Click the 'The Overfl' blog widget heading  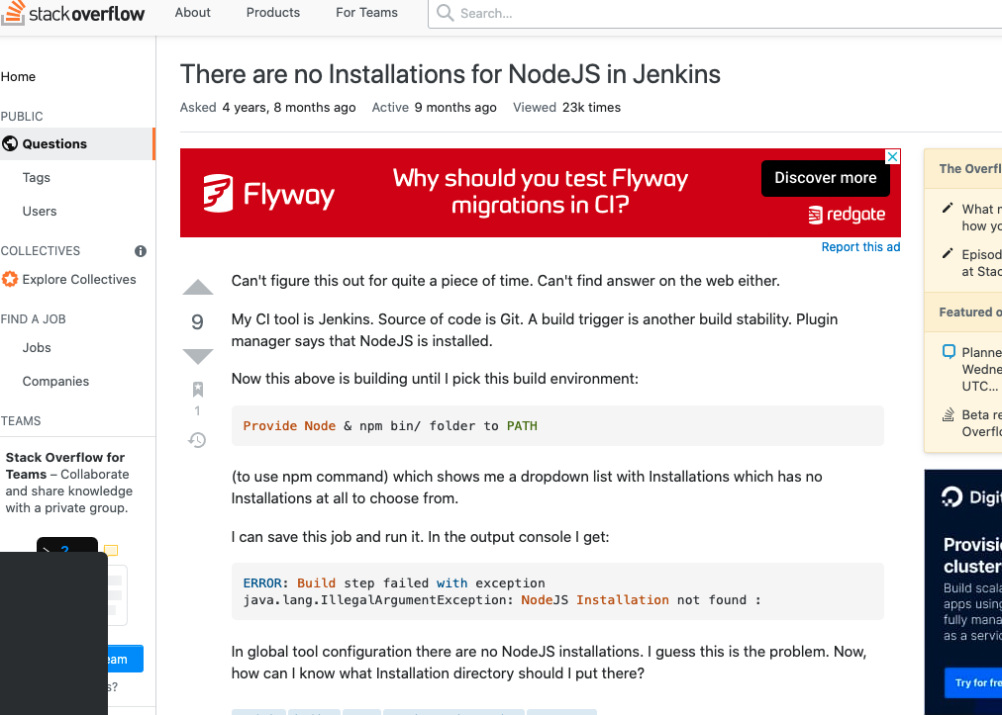coord(970,168)
